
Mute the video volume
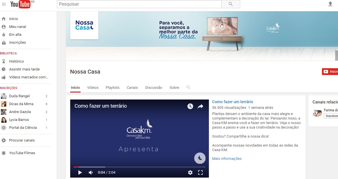point(91,172)
